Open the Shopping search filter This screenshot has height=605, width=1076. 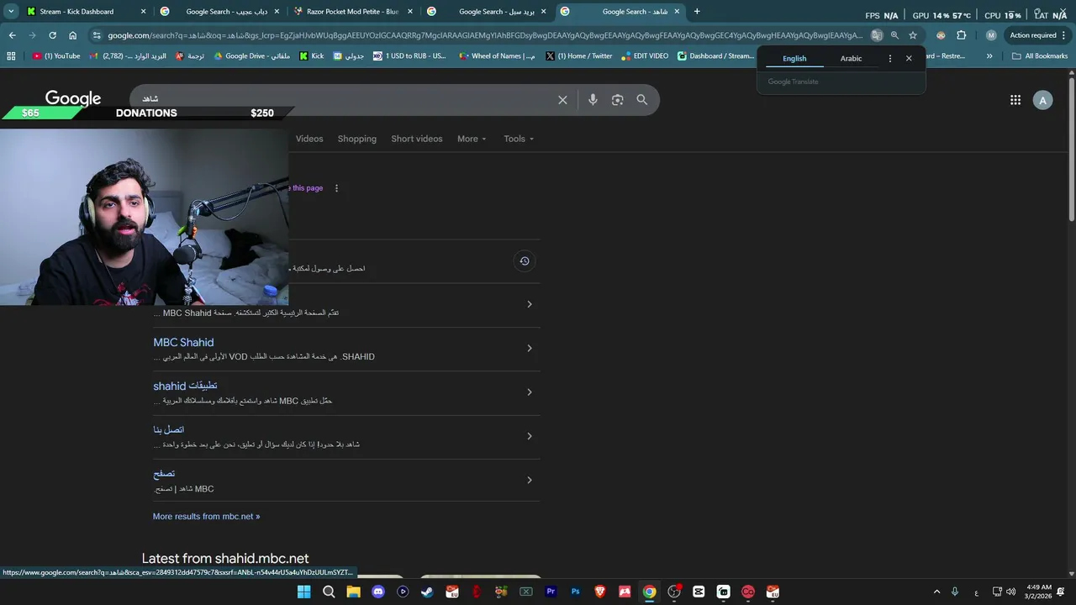tap(357, 139)
